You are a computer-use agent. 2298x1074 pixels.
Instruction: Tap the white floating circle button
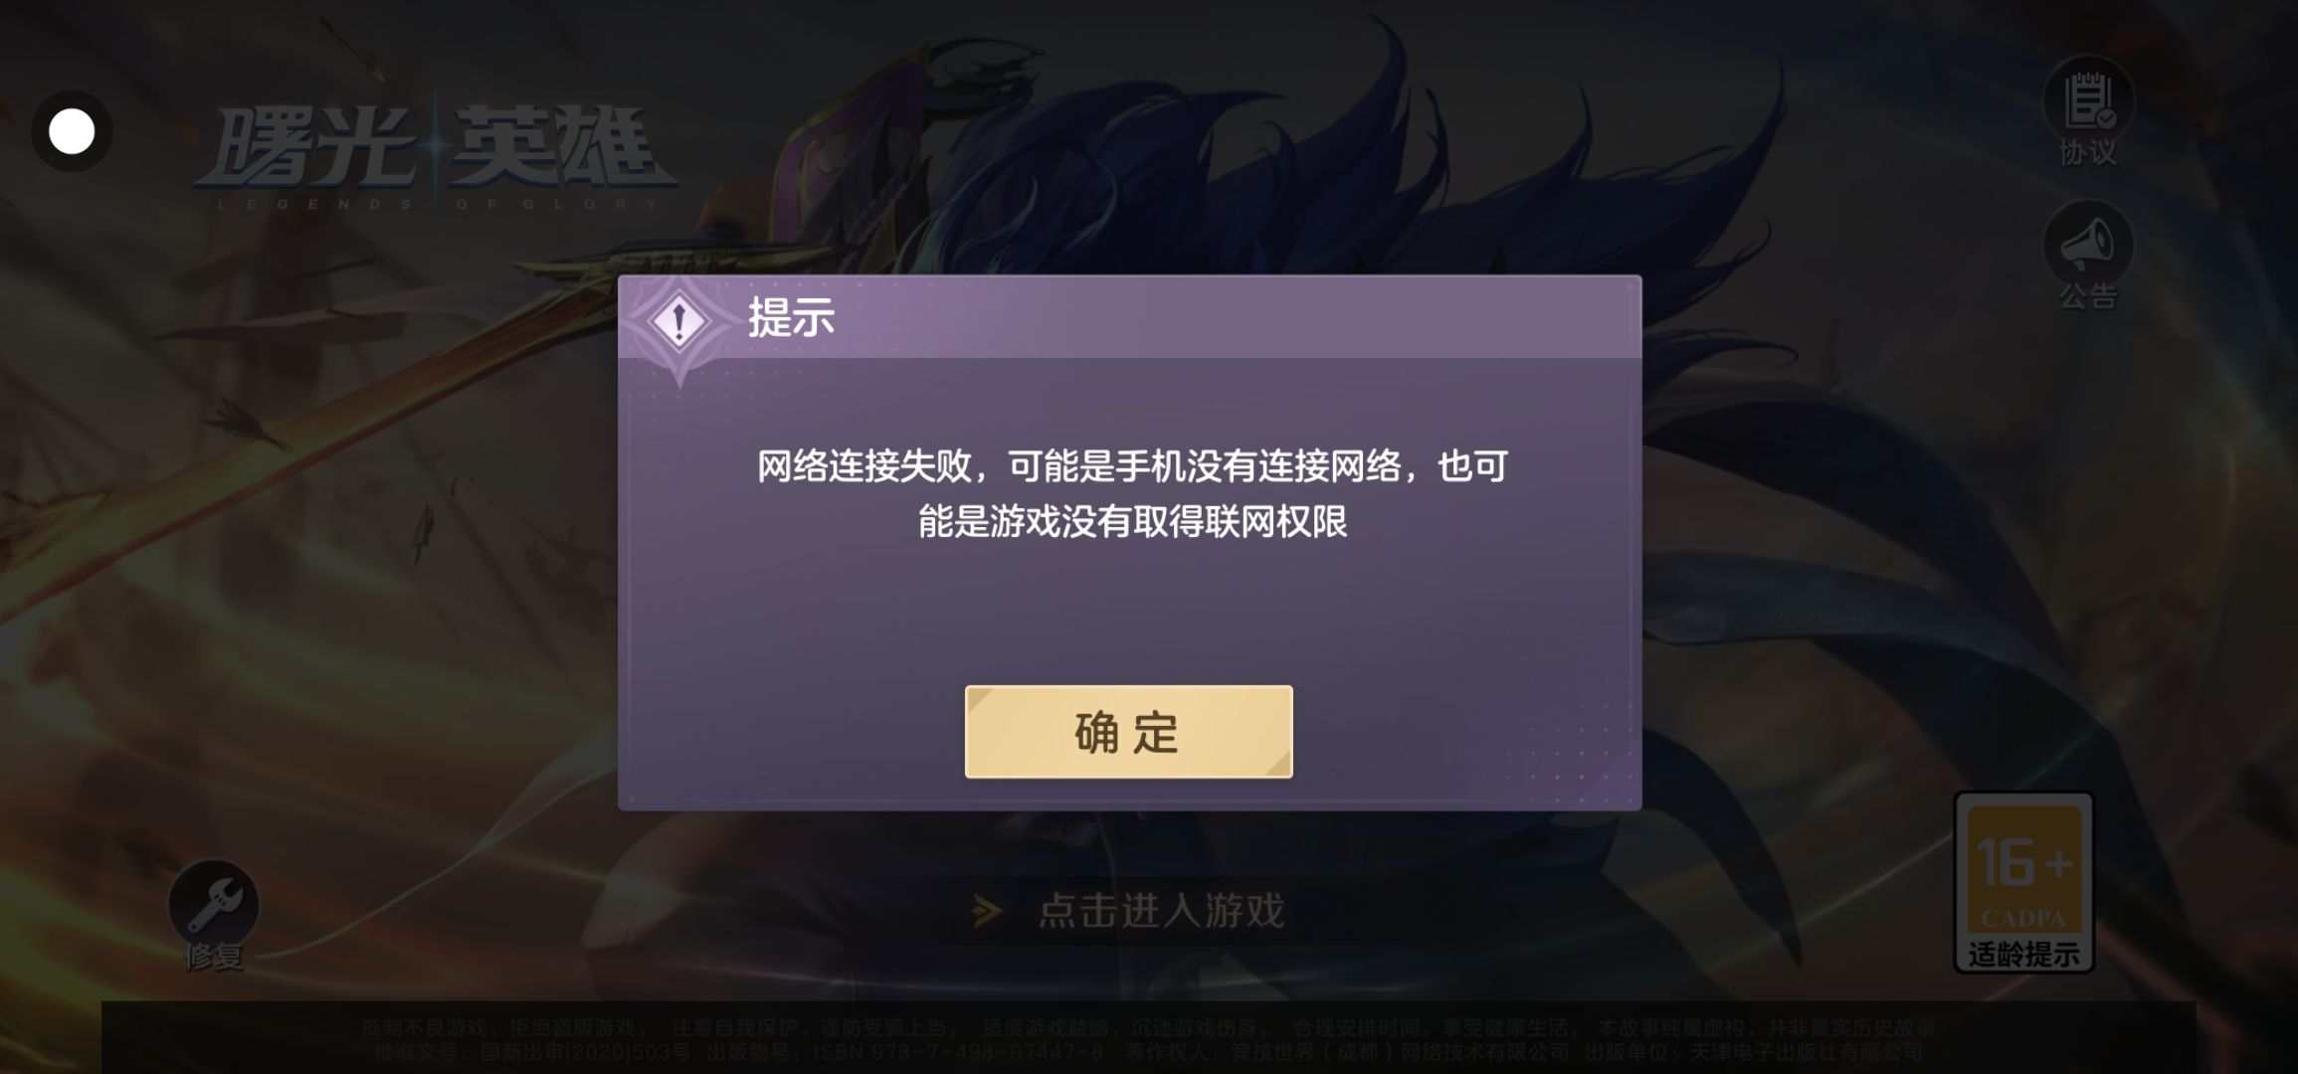click(x=72, y=131)
